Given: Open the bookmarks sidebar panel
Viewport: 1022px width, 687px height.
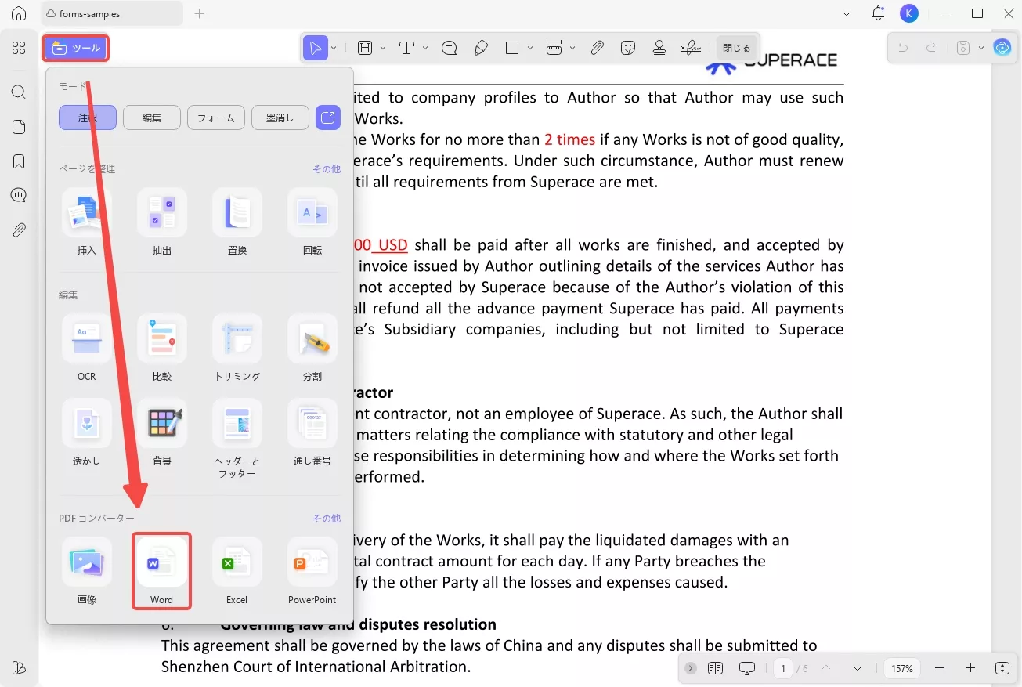Looking at the screenshot, I should pyautogui.click(x=19, y=161).
